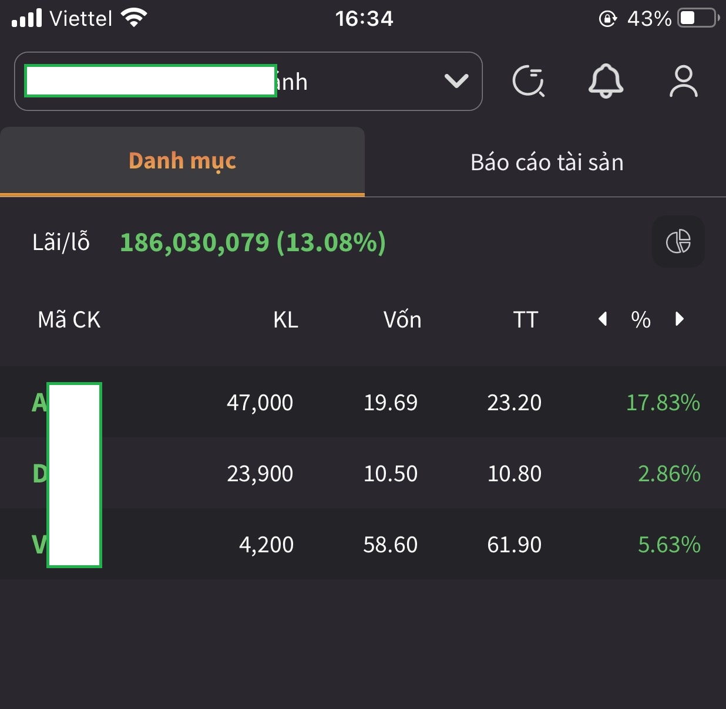Sort by Mã CK column header
Image resolution: width=726 pixels, height=709 pixels.
tap(69, 320)
